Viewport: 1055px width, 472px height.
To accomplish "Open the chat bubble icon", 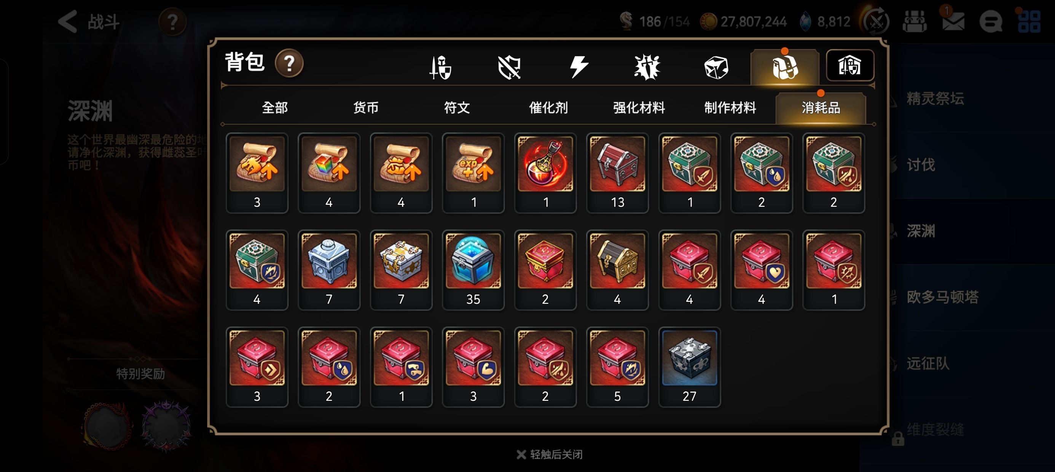I will 991,21.
